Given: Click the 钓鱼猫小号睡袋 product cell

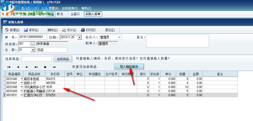Looking at the screenshot, I should (34, 91).
